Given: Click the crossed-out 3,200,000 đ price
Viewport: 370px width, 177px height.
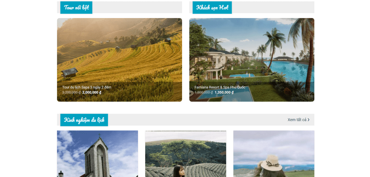Looking at the screenshot, I should click(x=72, y=92).
